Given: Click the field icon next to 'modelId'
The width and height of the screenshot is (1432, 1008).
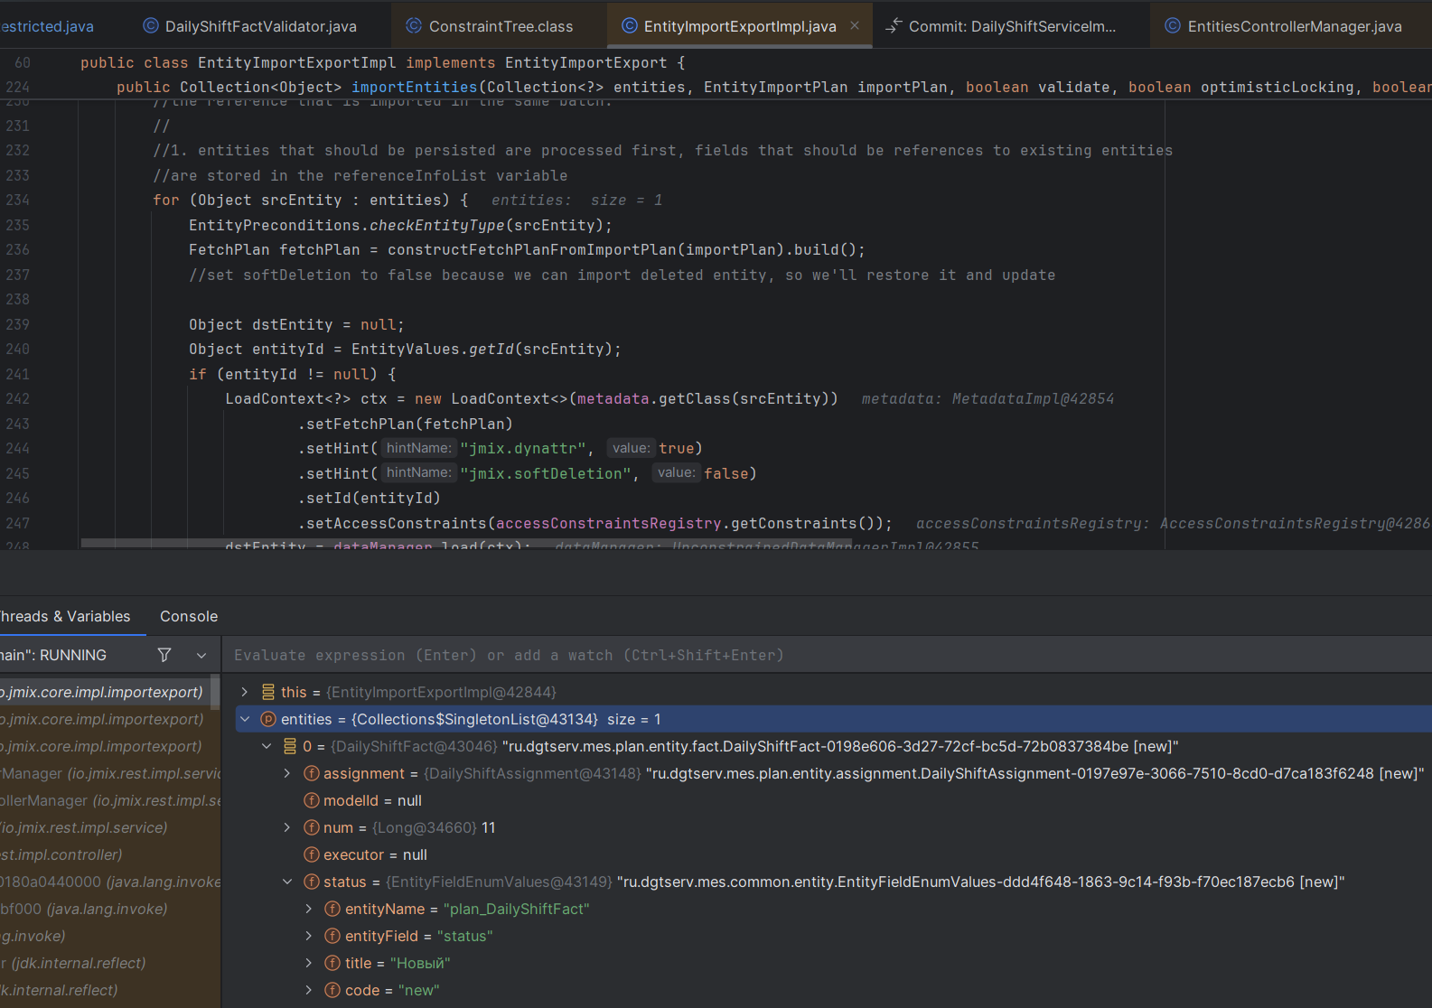Looking at the screenshot, I should point(312,800).
